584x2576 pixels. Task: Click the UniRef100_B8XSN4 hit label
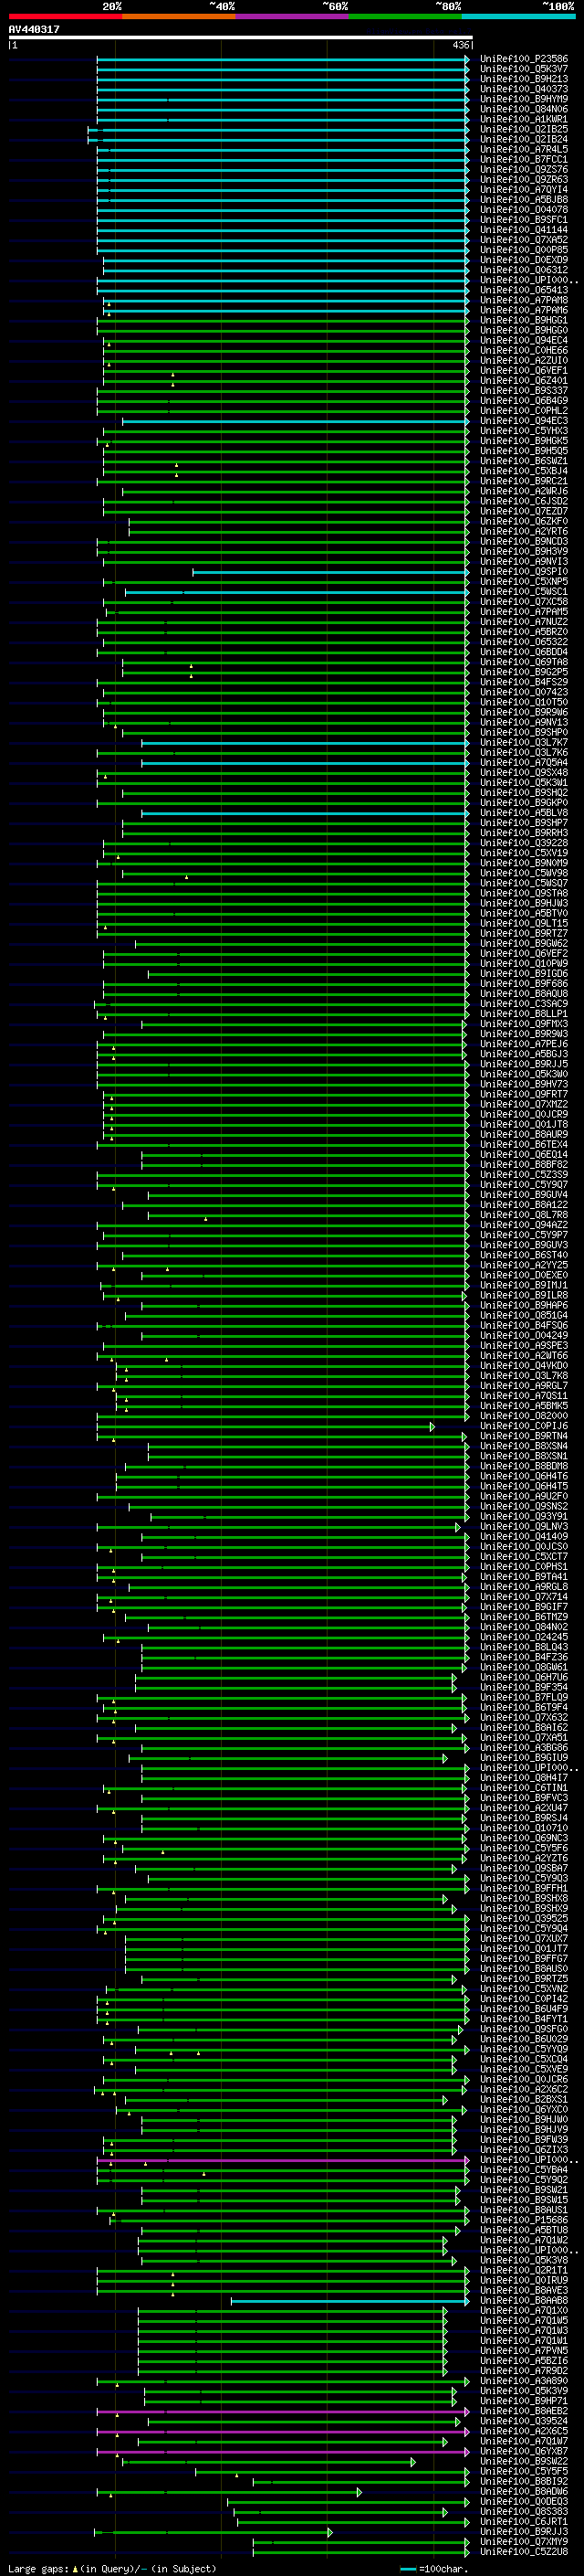click(x=524, y=1446)
